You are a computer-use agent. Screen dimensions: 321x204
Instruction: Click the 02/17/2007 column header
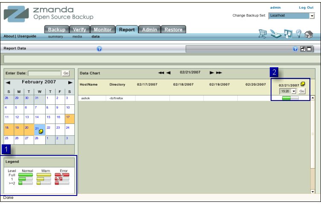tap(147, 84)
